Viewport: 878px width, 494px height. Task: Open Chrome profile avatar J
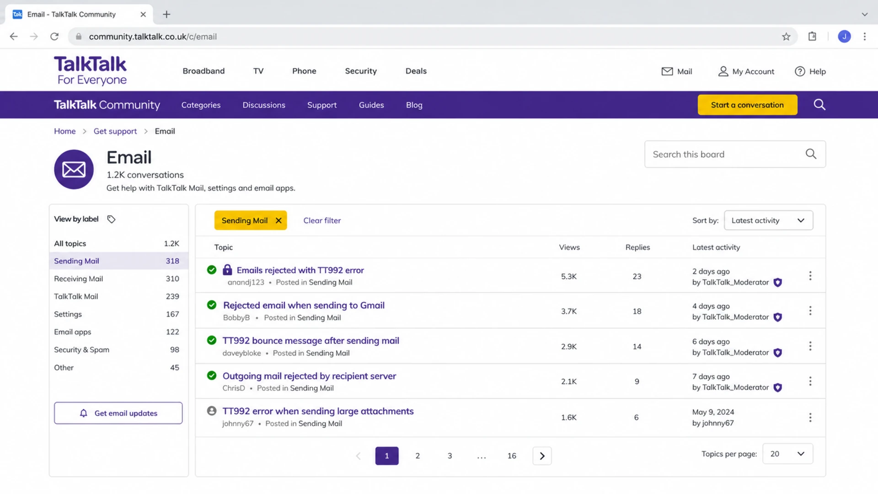pyautogui.click(x=844, y=37)
